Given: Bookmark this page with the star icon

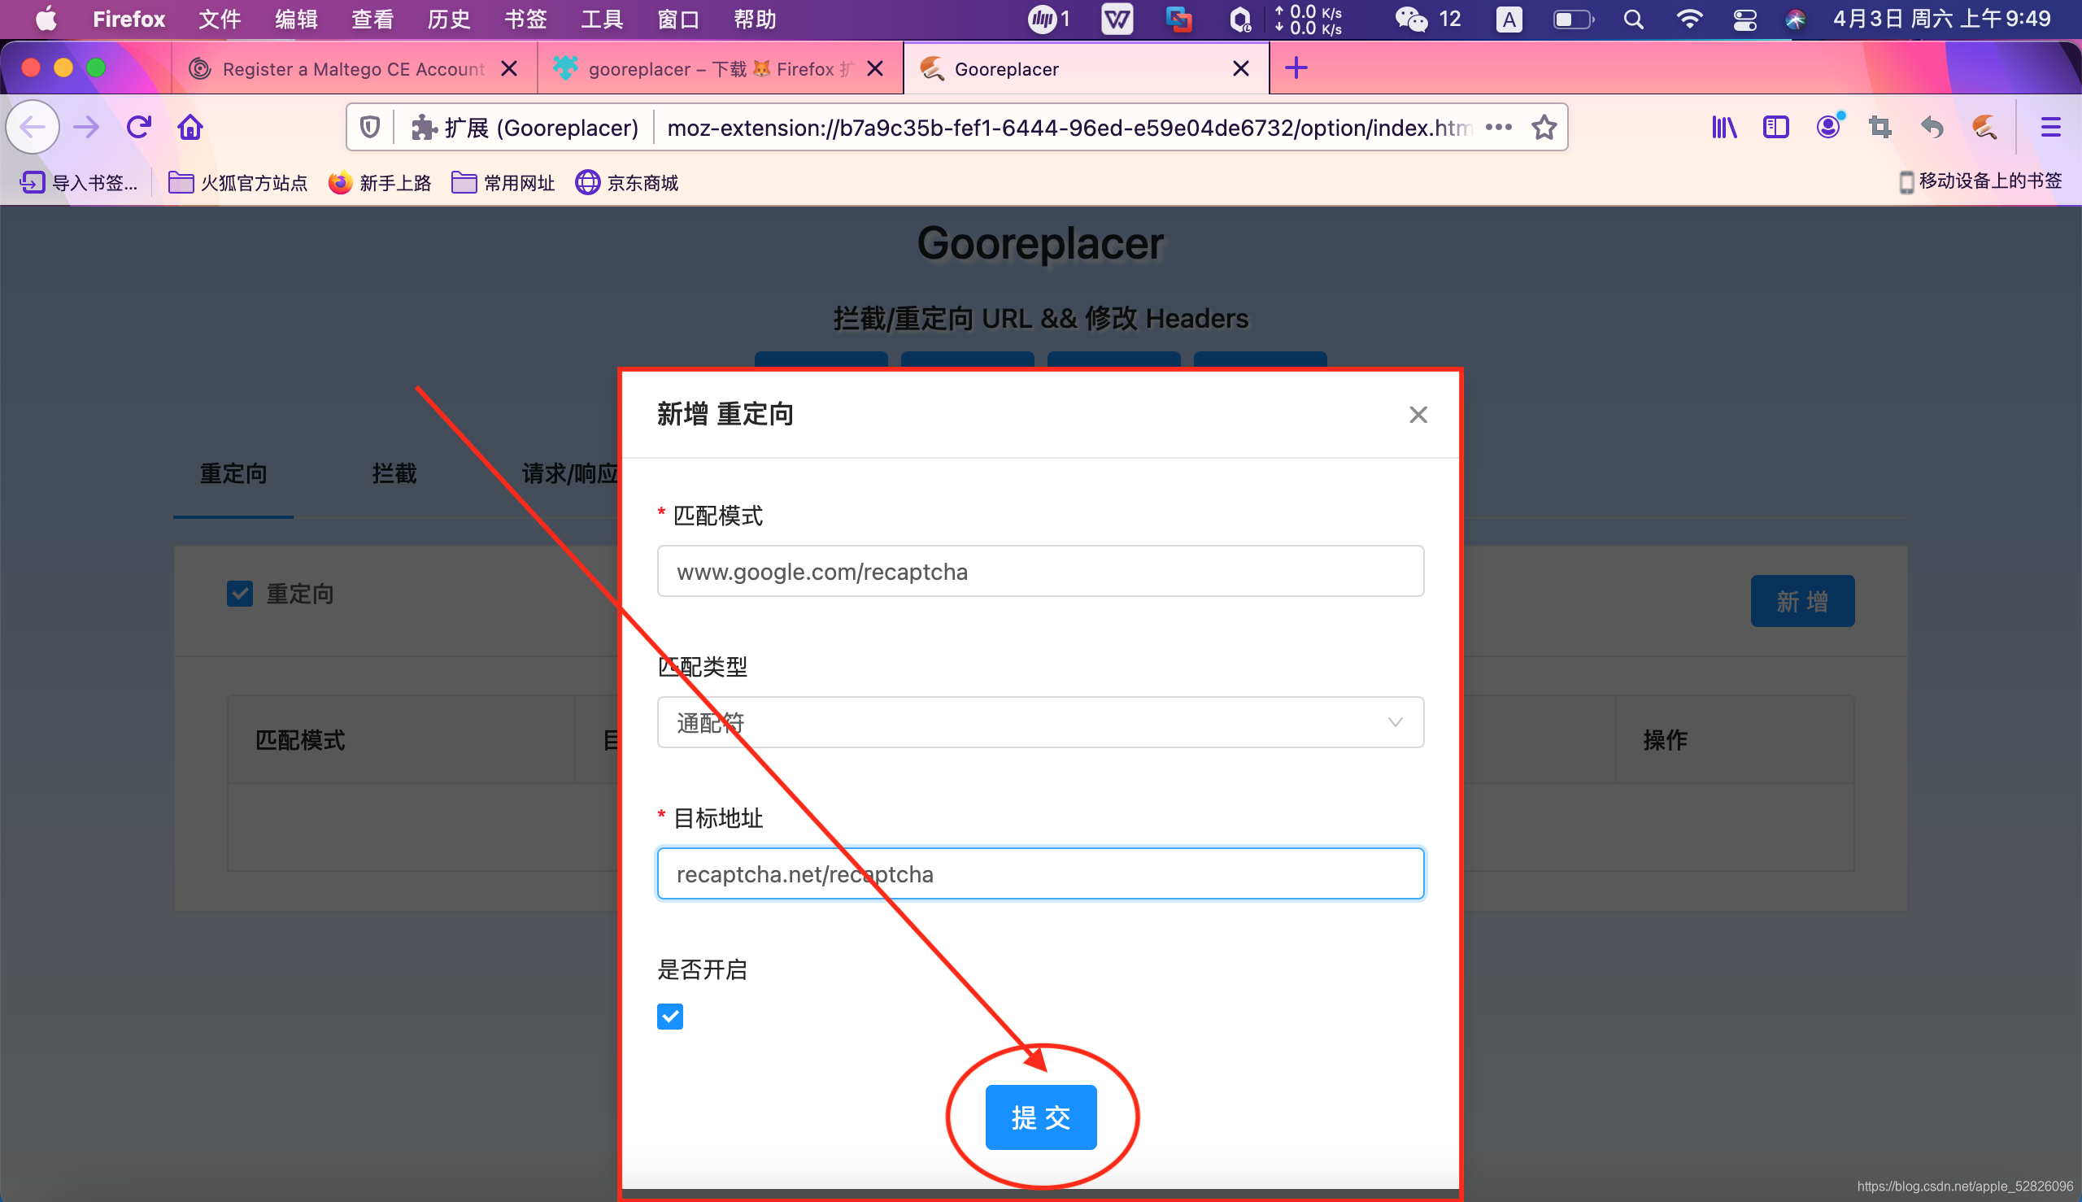Looking at the screenshot, I should 1544,127.
